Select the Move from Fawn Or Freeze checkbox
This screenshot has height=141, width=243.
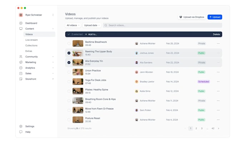point(69,110)
